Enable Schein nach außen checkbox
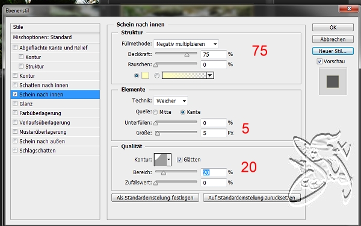Screen dimensions: 361x226 (x=15, y=141)
